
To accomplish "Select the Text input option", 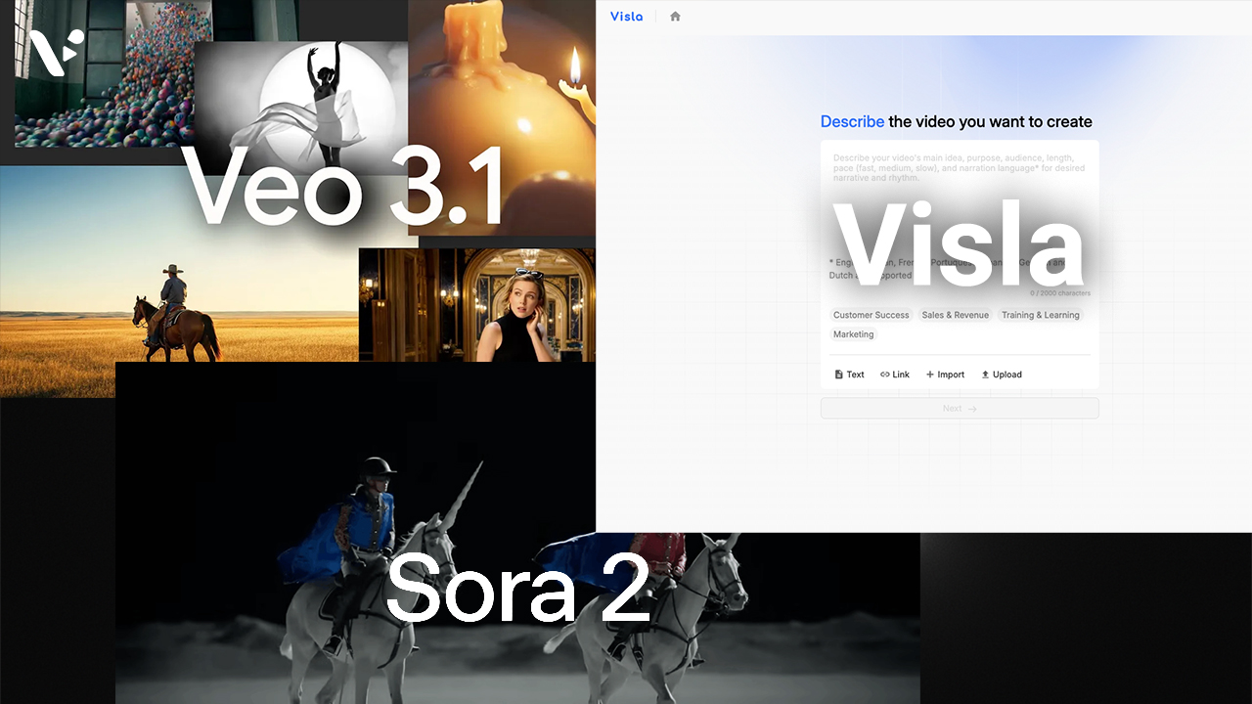I will point(849,374).
